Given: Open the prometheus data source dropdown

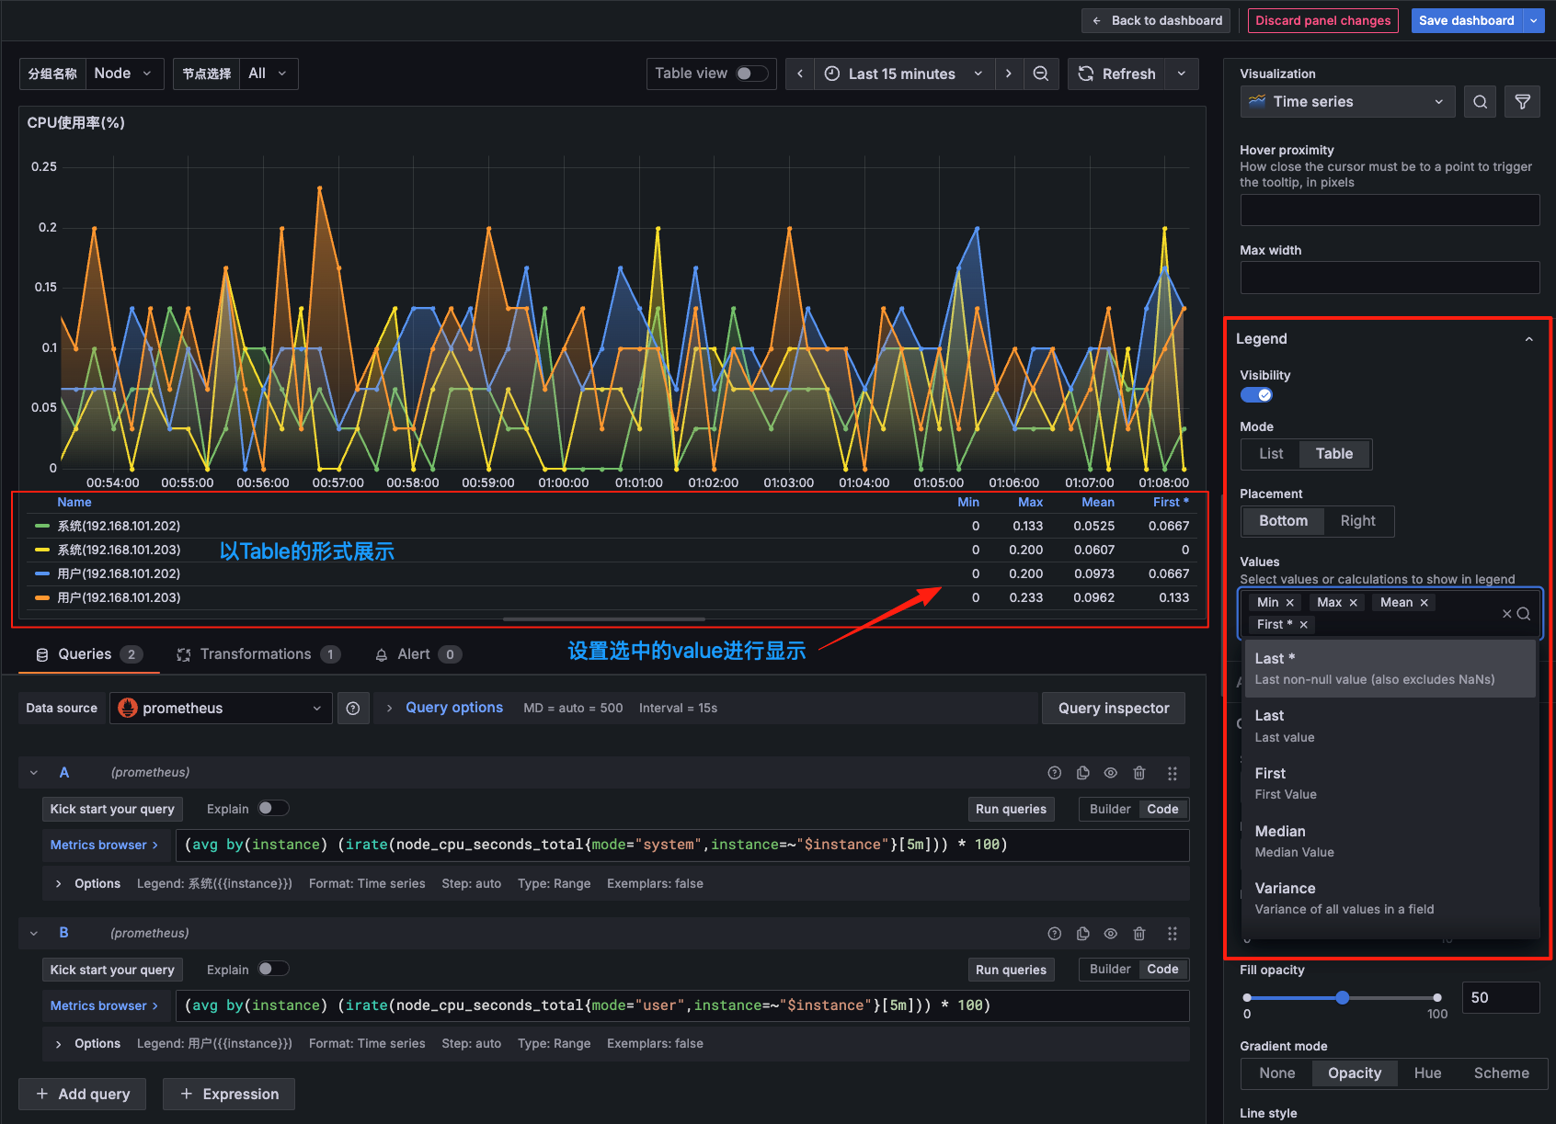Looking at the screenshot, I should 221,708.
